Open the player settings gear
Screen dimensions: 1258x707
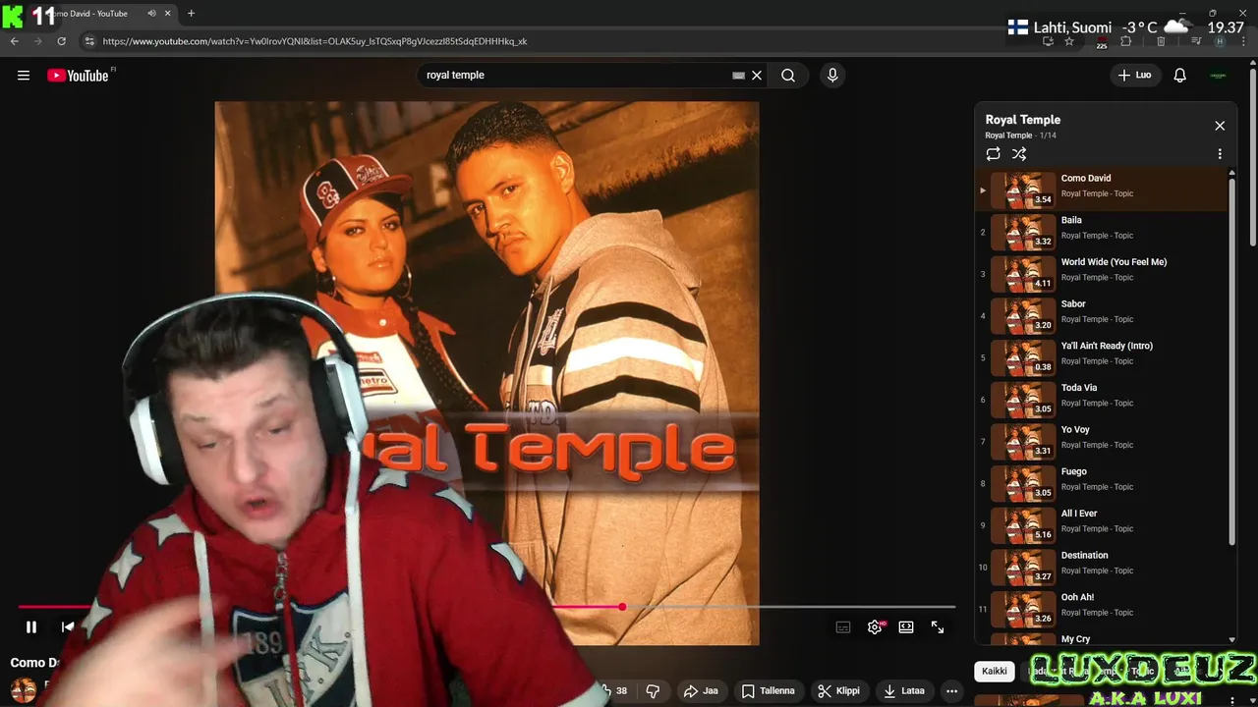[x=875, y=627]
